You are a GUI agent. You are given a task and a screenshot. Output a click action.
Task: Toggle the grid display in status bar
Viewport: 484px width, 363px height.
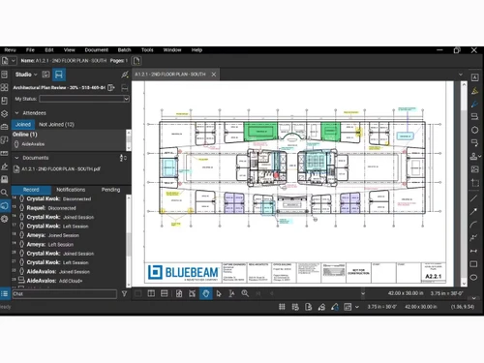coord(282,307)
